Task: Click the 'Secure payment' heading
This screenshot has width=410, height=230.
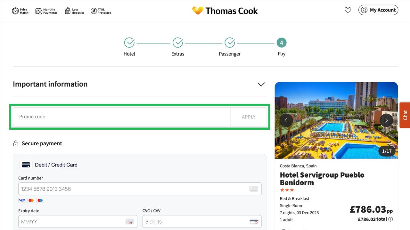Action: coord(42,143)
